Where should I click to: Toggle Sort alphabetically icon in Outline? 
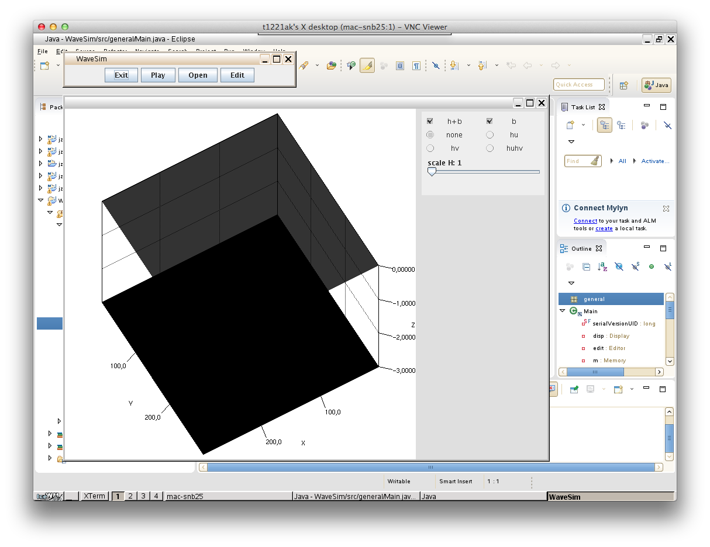[x=602, y=266]
